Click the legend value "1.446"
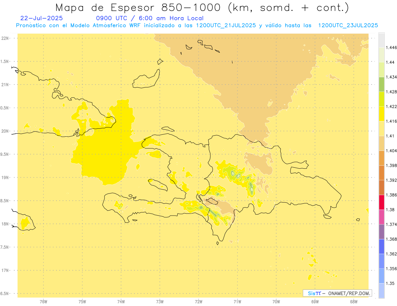The width and height of the screenshot is (397, 306). coord(391,48)
